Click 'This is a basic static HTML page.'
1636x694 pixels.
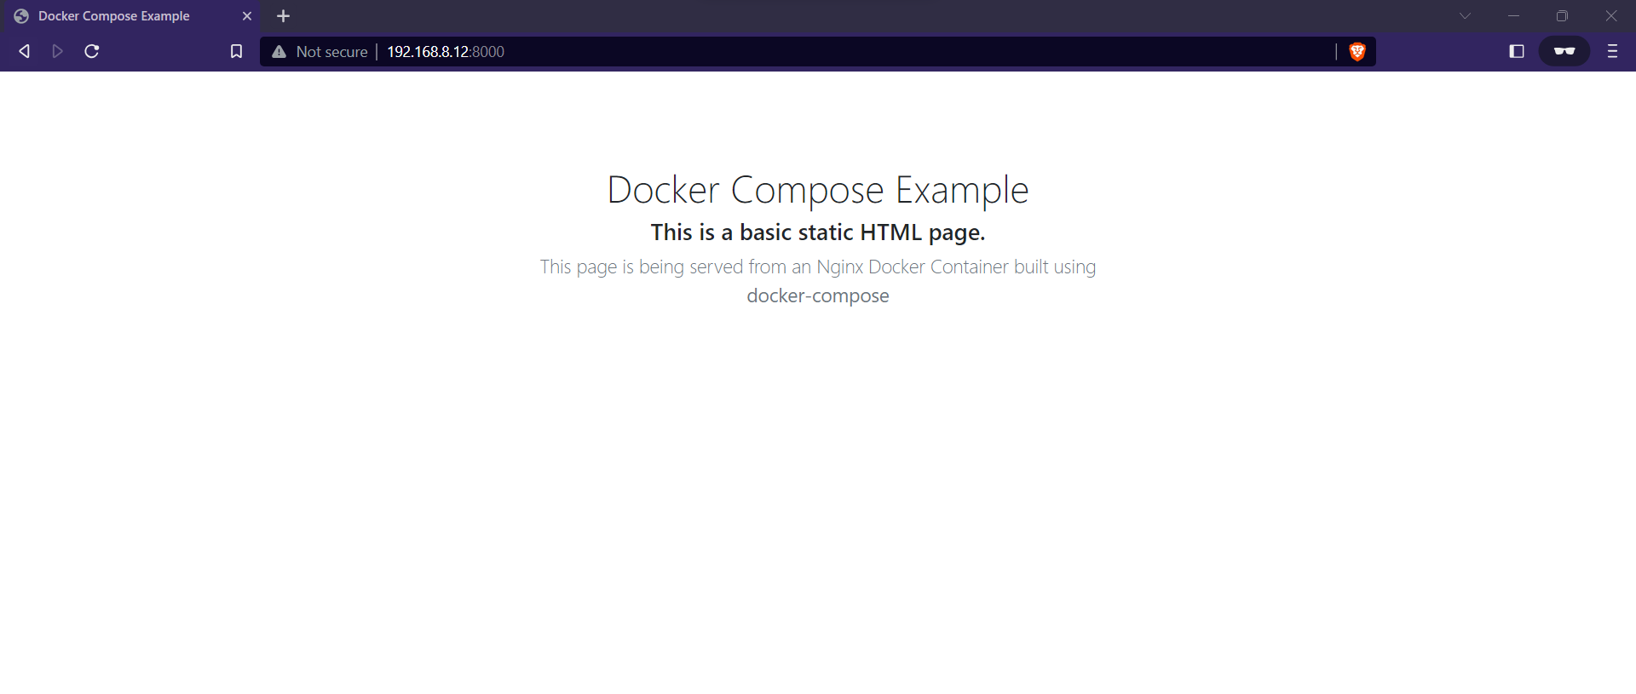click(818, 232)
